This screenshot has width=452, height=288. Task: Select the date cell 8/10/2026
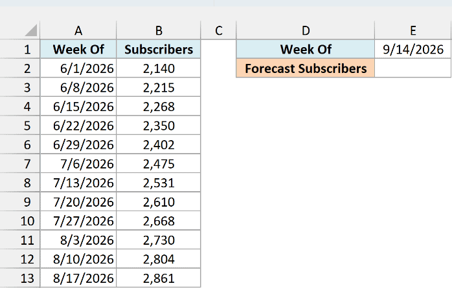click(78, 259)
